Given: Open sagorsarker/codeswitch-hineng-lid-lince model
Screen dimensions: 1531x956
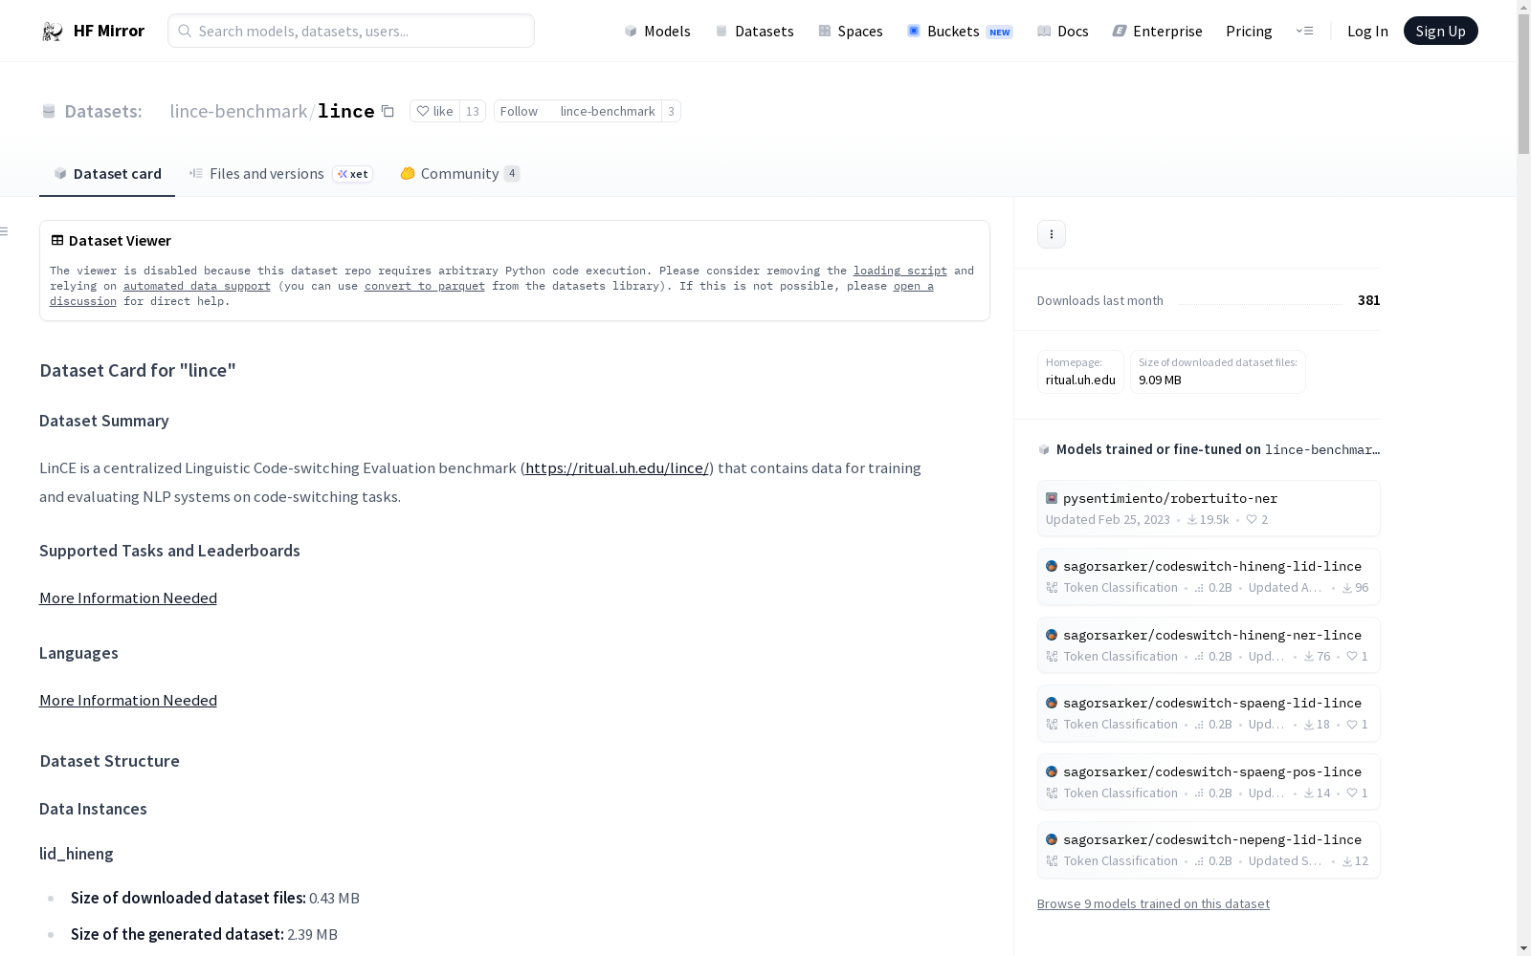Looking at the screenshot, I should pos(1209,576).
